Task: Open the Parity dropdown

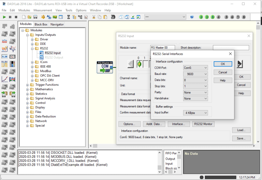Action: pos(195,93)
